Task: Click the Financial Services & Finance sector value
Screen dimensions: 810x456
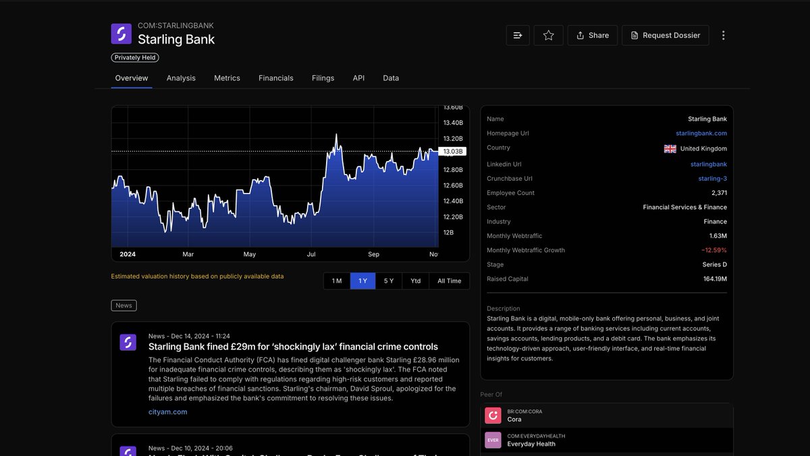Action: pos(685,207)
